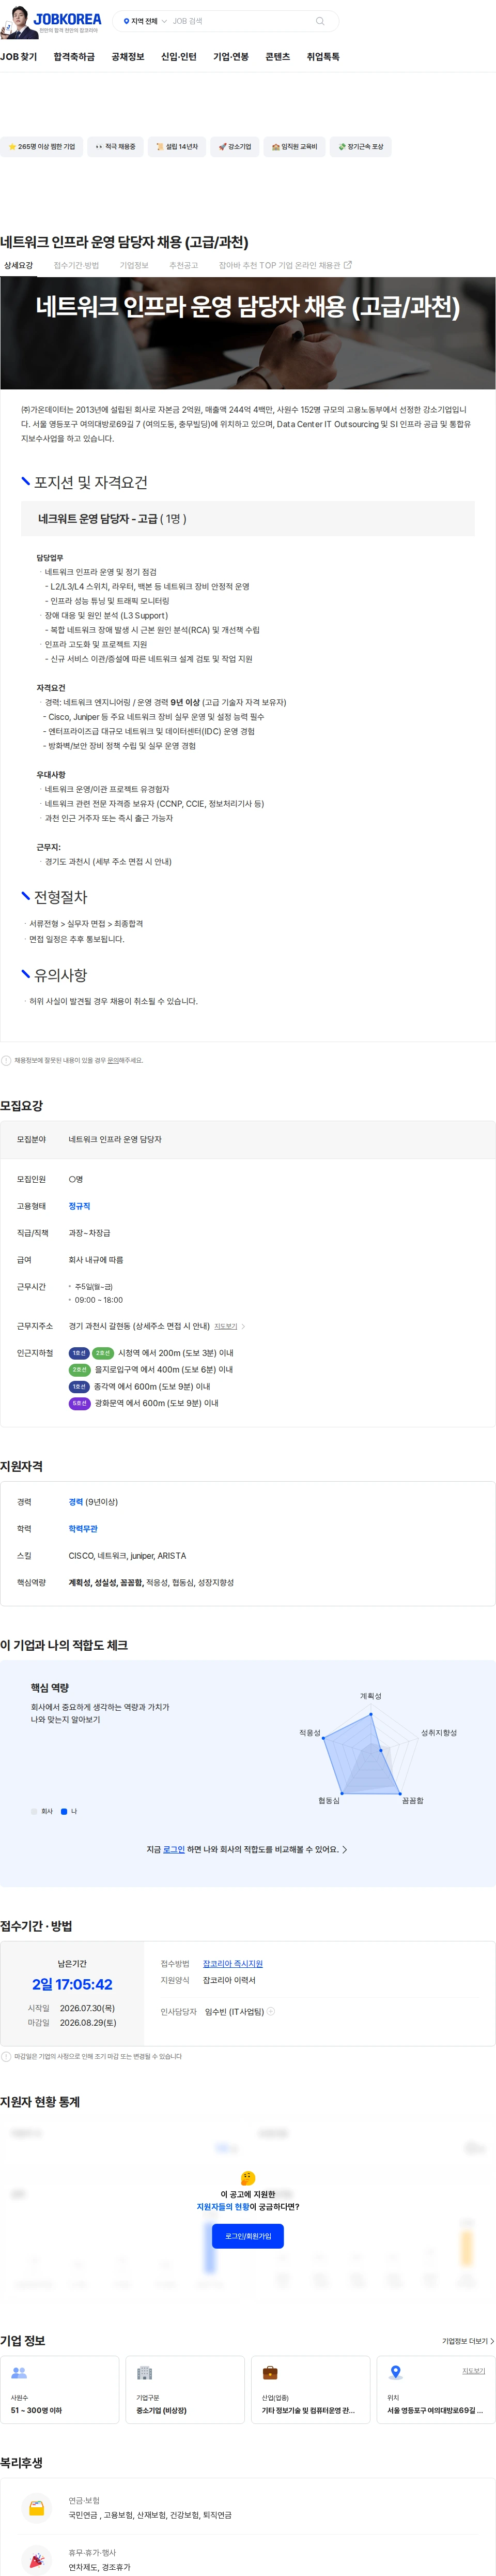Image resolution: width=496 pixels, height=2576 pixels.
Task: Click the 산업(업종) briefcase icon
Action: (270, 2373)
